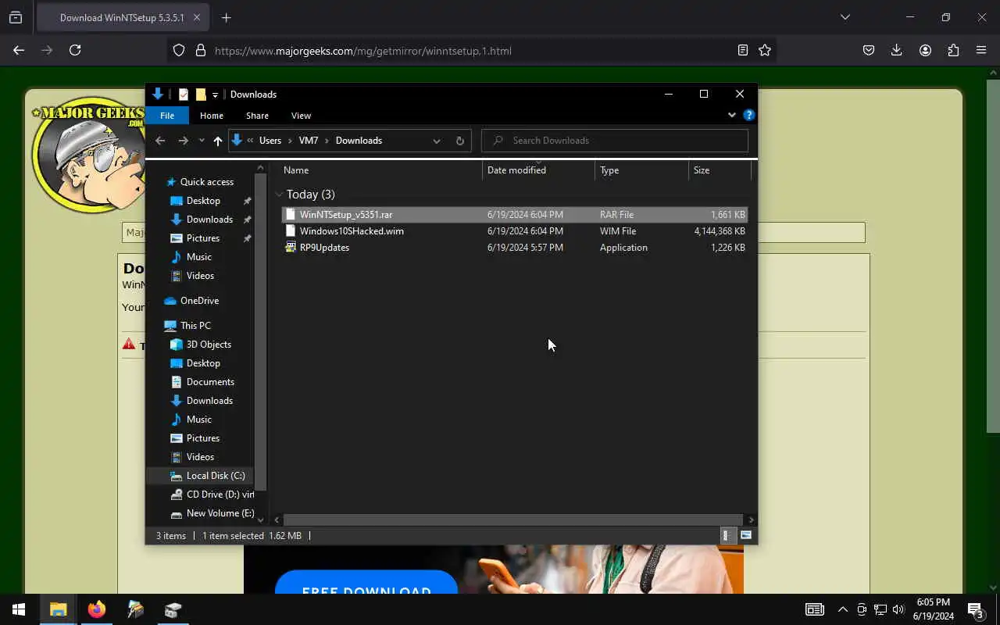Image resolution: width=1000 pixels, height=625 pixels.
Task: Open Local Disk (C:) drive
Action: 216,475
